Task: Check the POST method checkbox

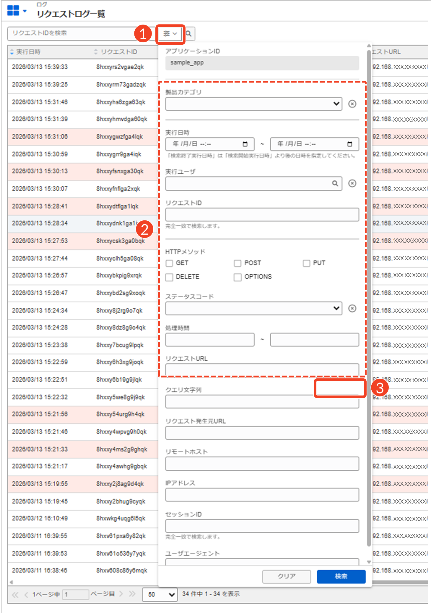Action: 238,263
